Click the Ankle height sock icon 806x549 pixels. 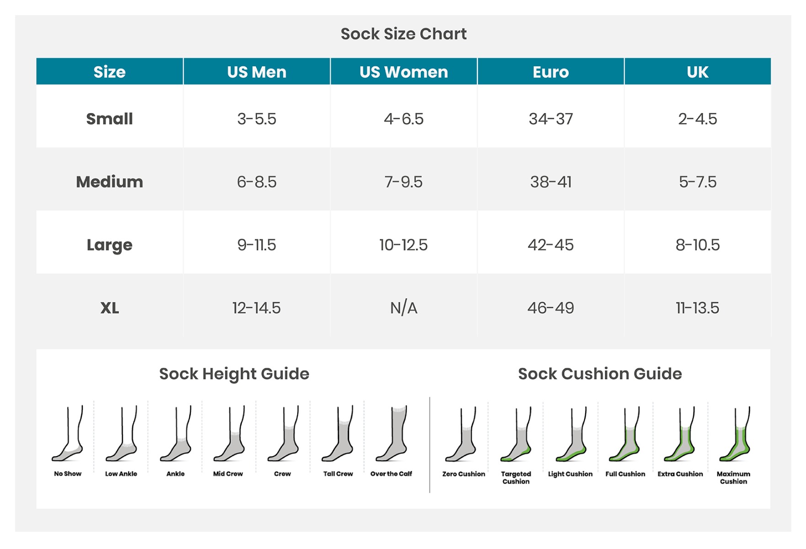pyautogui.click(x=176, y=433)
